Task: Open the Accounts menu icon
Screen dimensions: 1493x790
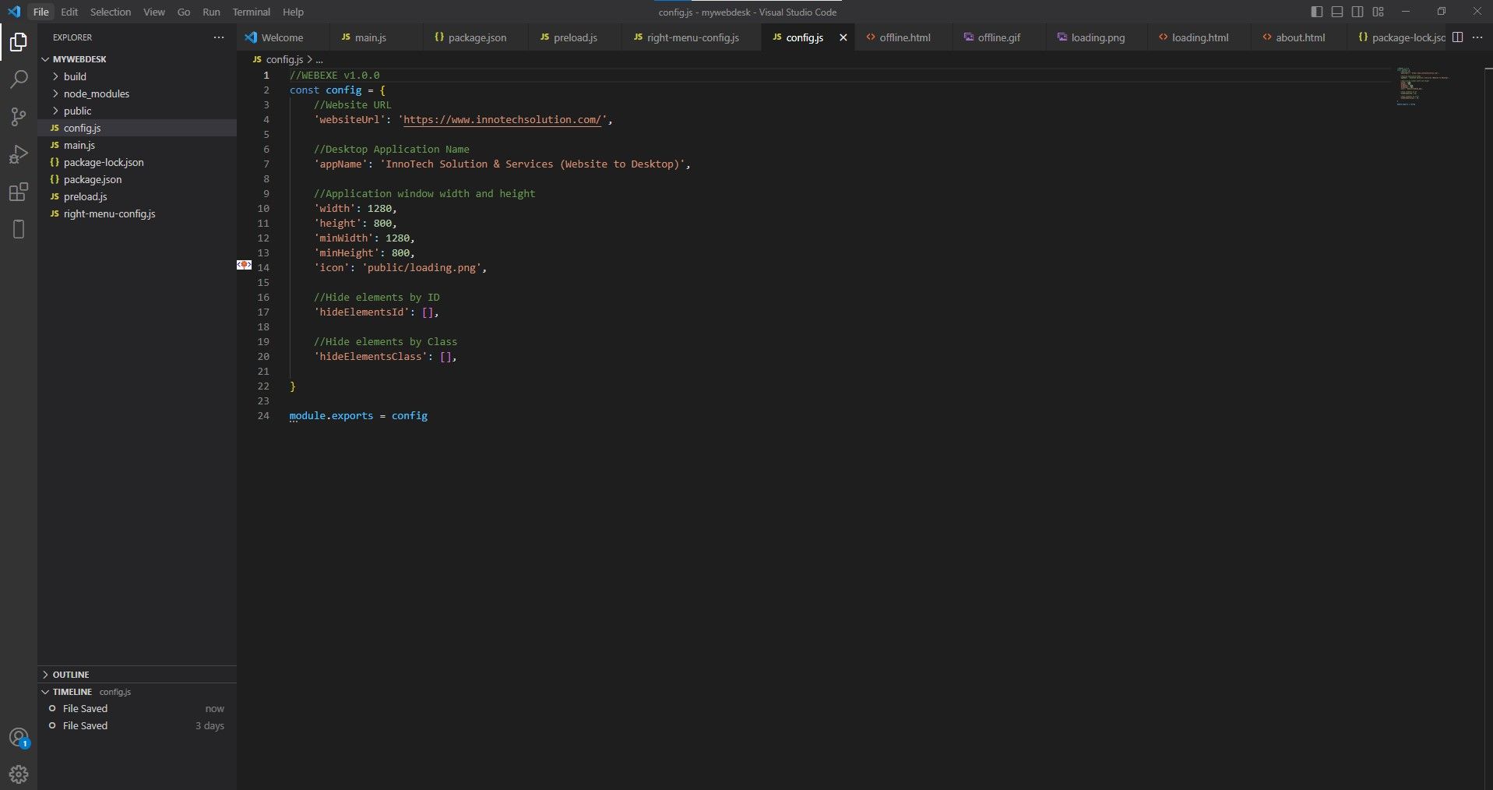Action: 19,737
